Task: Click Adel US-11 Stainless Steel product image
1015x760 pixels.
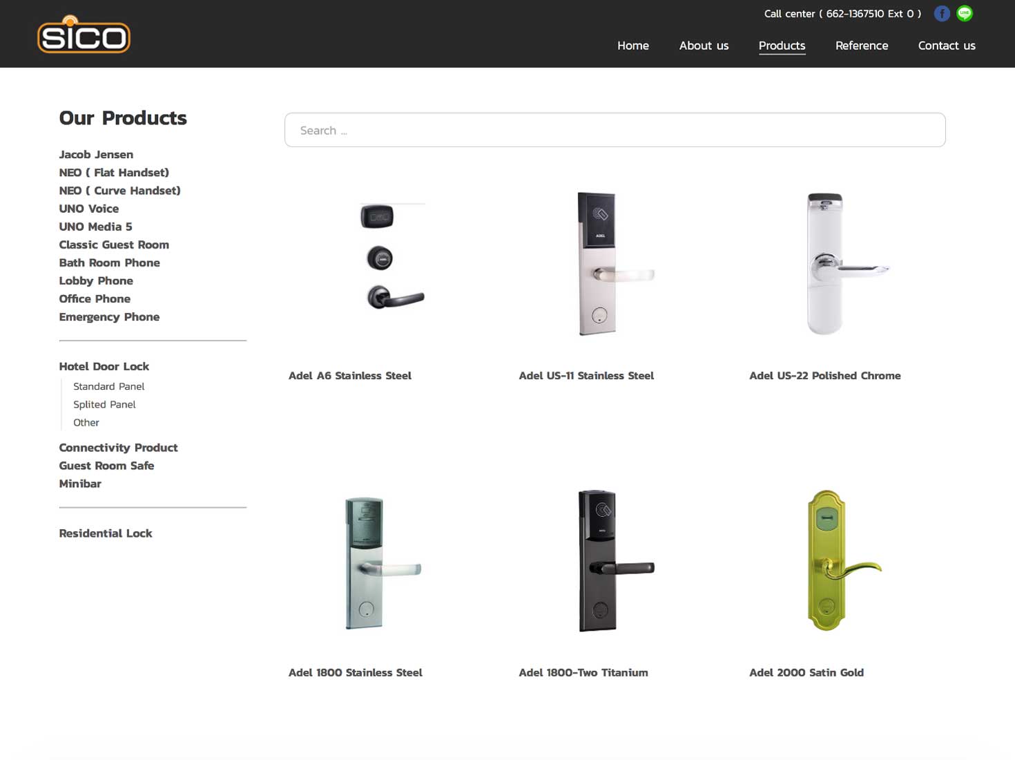Action: (615, 264)
